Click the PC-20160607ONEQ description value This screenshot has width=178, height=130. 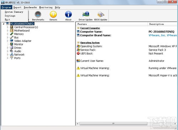(x=161, y=32)
